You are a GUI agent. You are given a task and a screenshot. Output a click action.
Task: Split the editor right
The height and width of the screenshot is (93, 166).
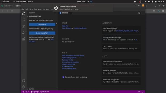coord(139,13)
